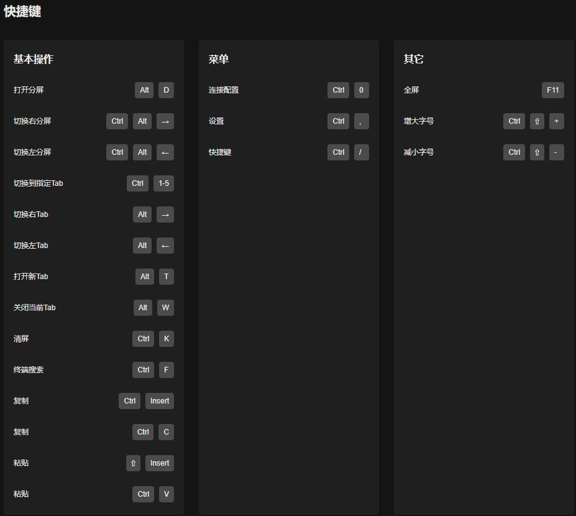Click Insert key in the 粘贴 row
The width and height of the screenshot is (576, 516).
pos(160,463)
